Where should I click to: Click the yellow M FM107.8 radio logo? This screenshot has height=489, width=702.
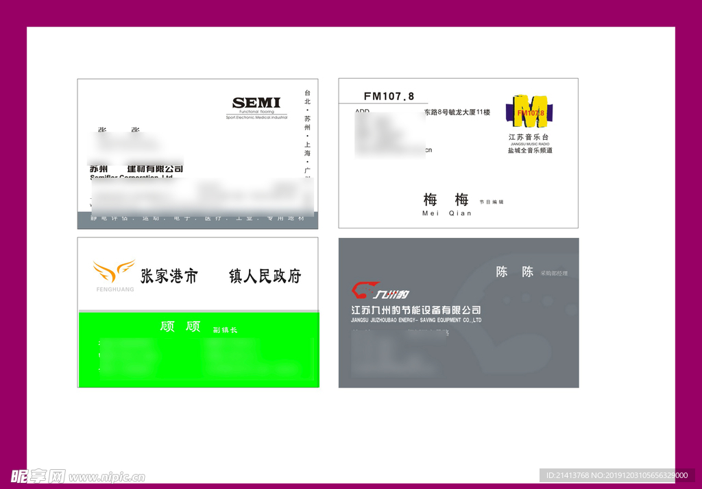(530, 112)
